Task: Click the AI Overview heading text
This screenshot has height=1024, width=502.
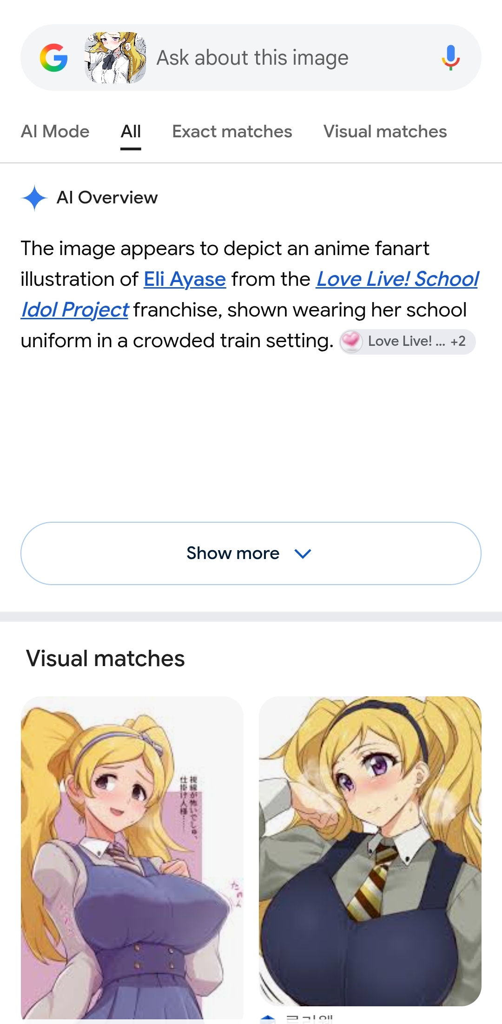Action: 107,198
